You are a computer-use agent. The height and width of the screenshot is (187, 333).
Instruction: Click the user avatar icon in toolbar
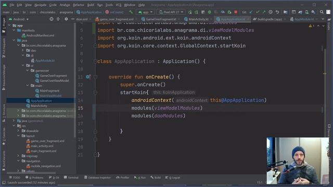[328, 12]
